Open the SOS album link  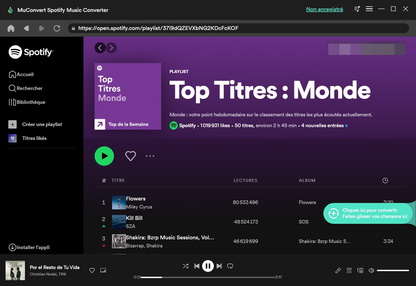point(304,222)
